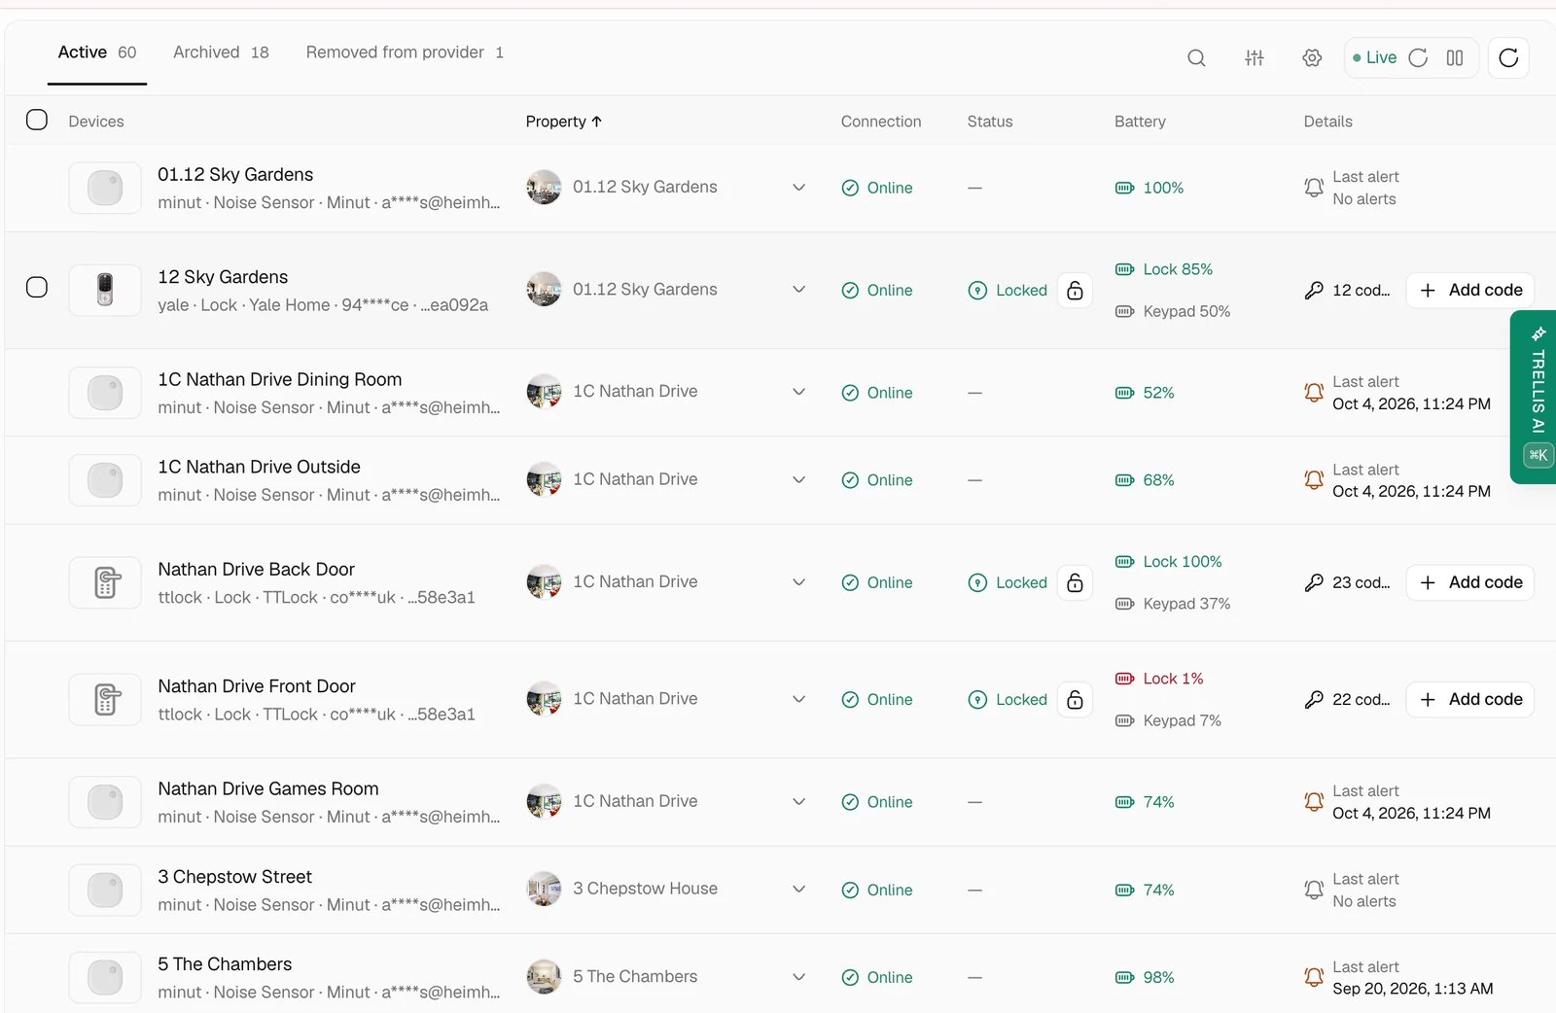Click alert bell for 5 The Chambers

point(1314,977)
